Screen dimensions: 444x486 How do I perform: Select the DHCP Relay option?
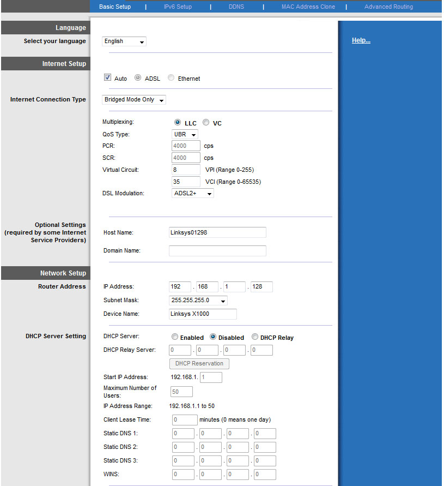tap(255, 337)
